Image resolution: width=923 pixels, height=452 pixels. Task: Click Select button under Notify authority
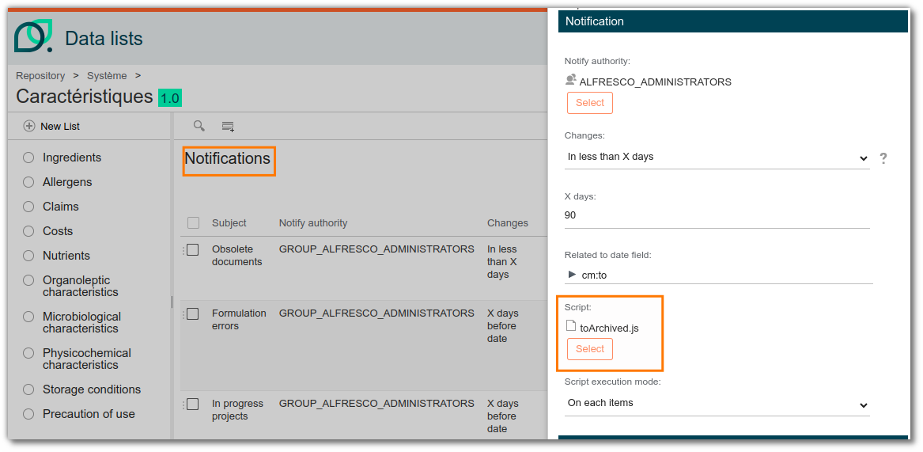click(590, 103)
